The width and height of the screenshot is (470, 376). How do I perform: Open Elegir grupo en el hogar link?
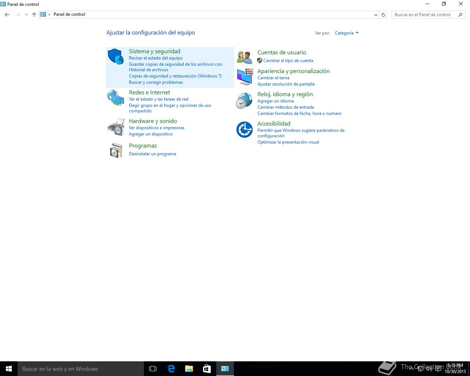point(170,108)
